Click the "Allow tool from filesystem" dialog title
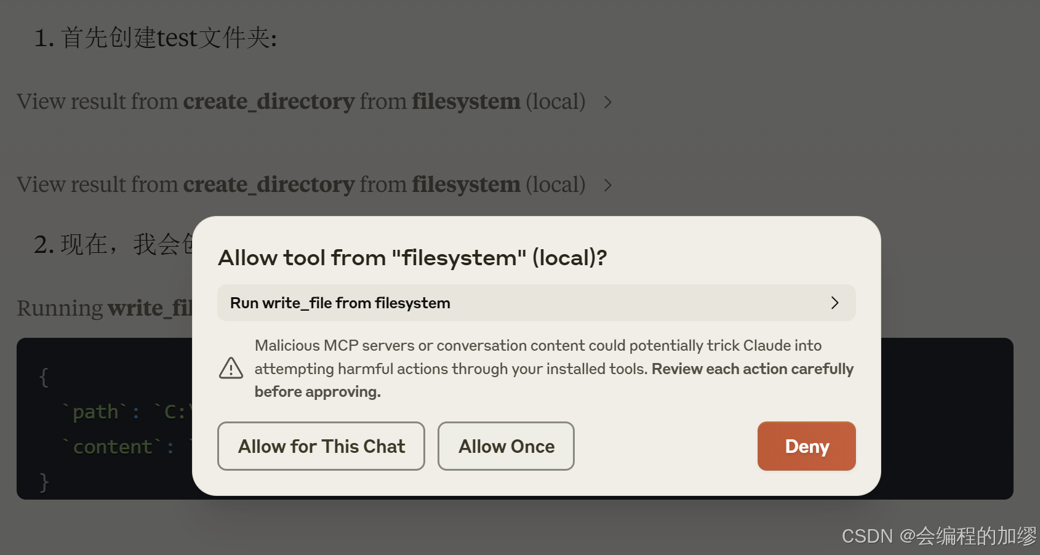 click(412, 258)
